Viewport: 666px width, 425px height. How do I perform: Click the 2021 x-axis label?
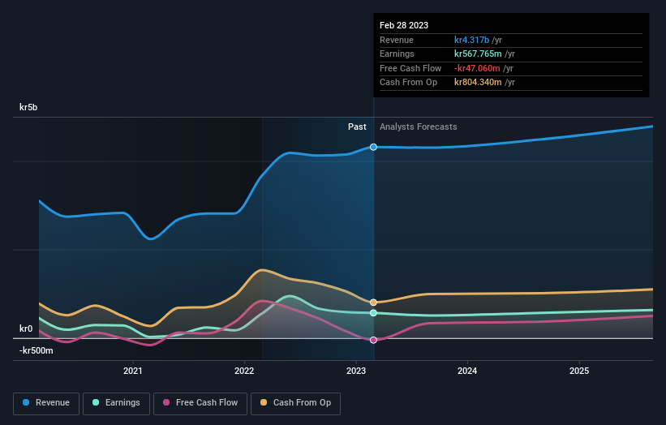coord(133,371)
